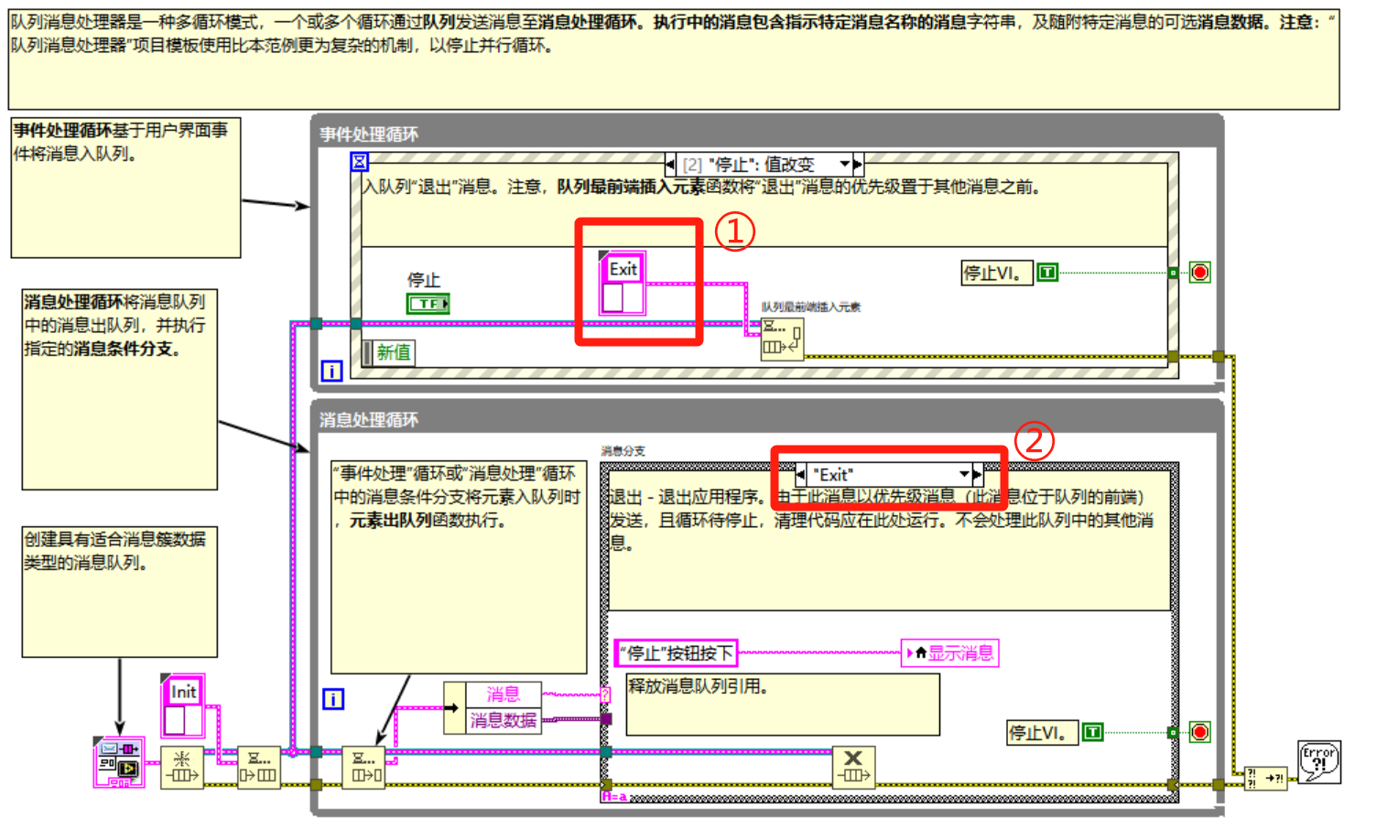Select the 元素出队列 explanation comment in message loop
The height and width of the screenshot is (840, 1398).
(x=459, y=567)
